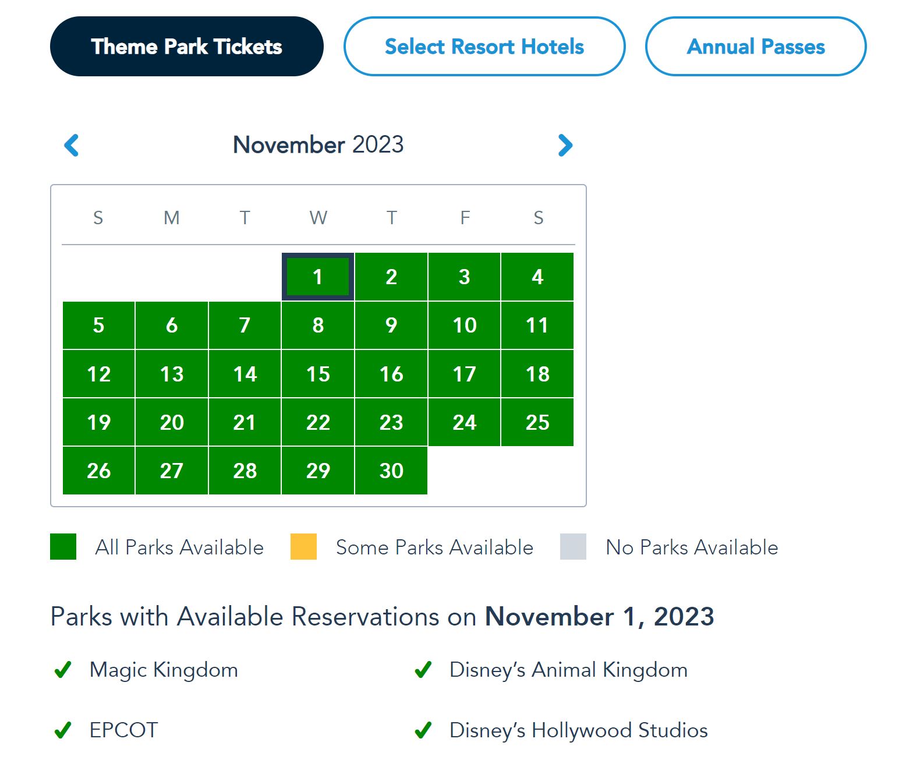Switch to Annual Passes tab
This screenshot has height=767, width=899.
coord(755,47)
